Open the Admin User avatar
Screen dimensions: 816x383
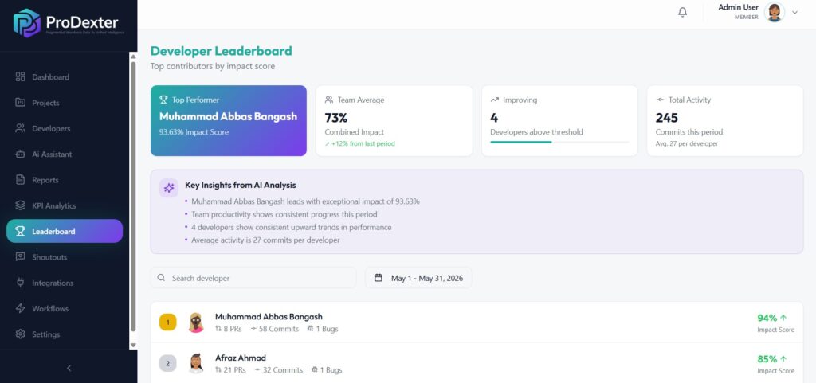pyautogui.click(x=775, y=12)
